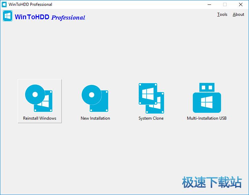Click the WinToHDD logo in the header
The height and width of the screenshot is (195, 249).
(x=8, y=17)
